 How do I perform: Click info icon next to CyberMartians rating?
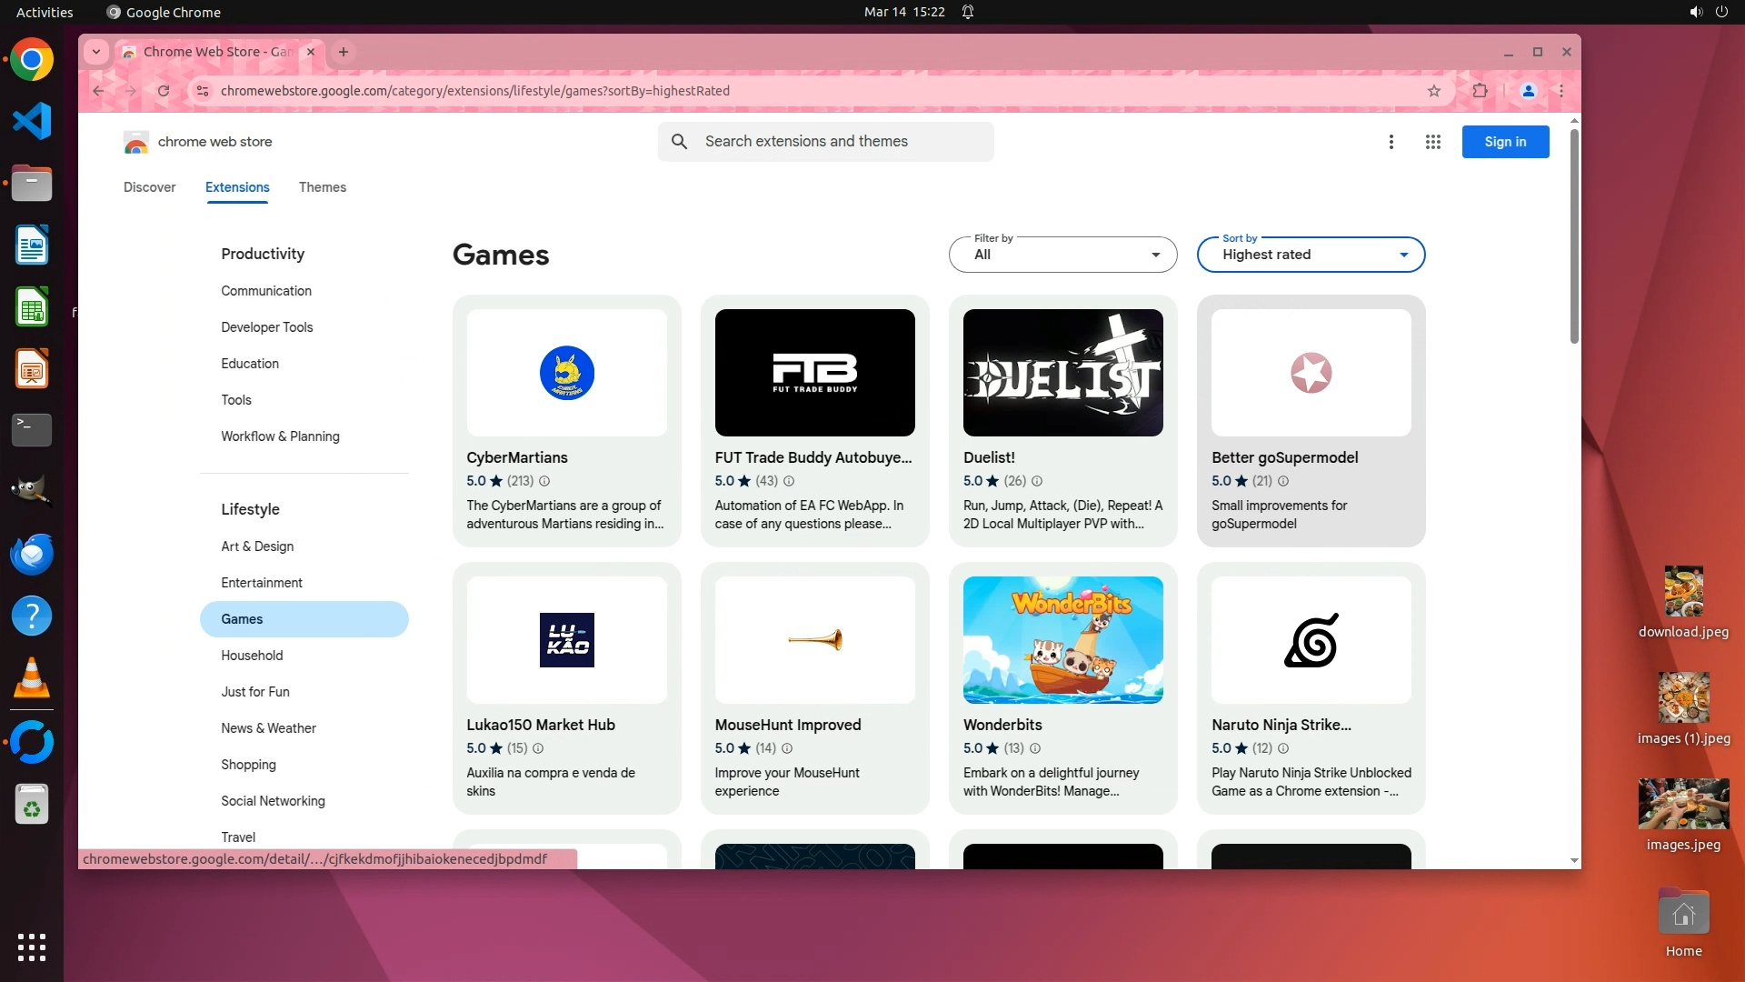pyautogui.click(x=544, y=481)
